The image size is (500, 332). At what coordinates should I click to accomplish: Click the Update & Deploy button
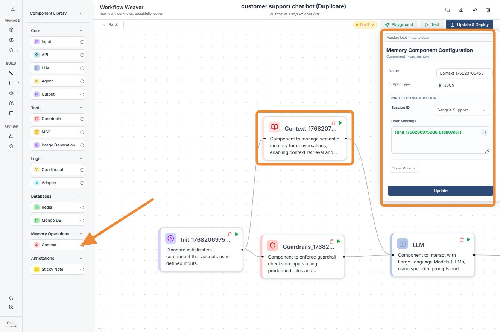[x=469, y=25]
